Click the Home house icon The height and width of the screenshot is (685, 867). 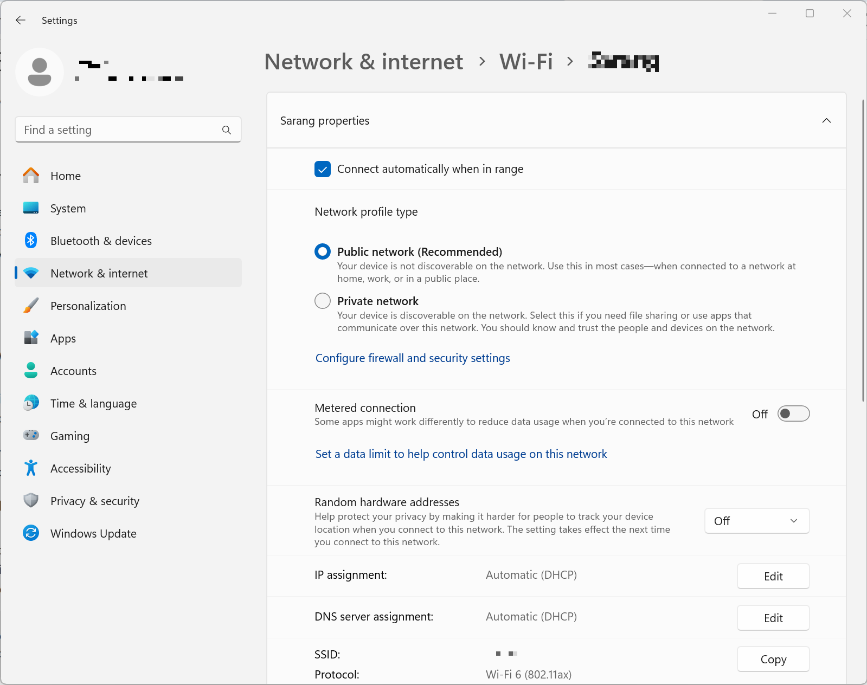pyautogui.click(x=31, y=176)
